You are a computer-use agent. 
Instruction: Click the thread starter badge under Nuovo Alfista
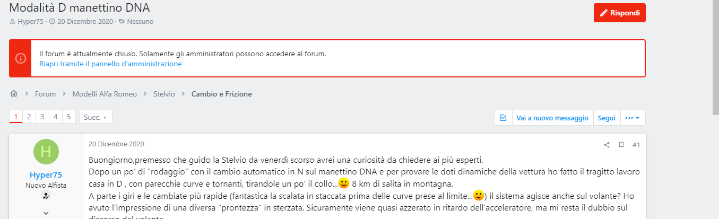click(46, 196)
